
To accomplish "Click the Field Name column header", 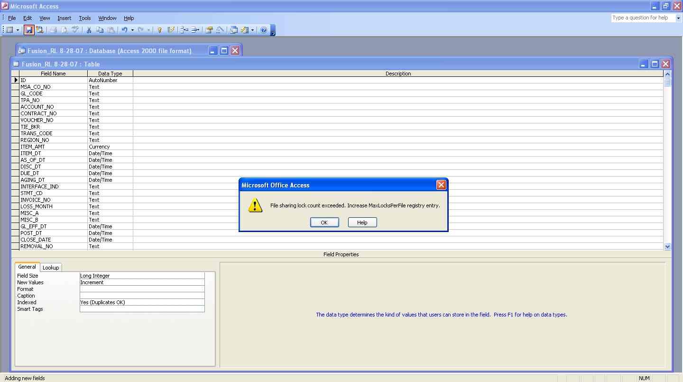I will 53,74.
